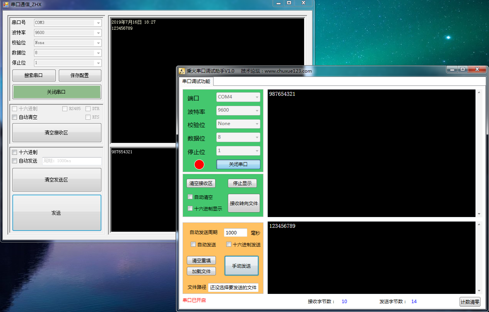Click the 清空重填 button
The image size is (489, 312).
click(201, 261)
